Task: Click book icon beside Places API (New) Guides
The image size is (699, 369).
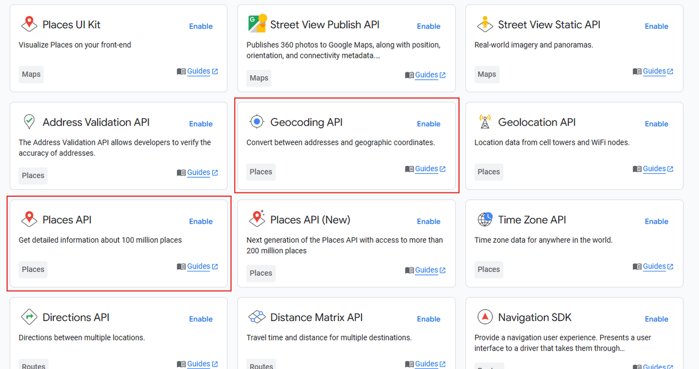Action: point(409,270)
